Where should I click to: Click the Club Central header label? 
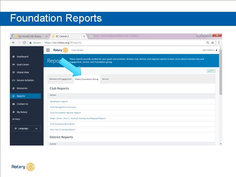tap(77, 50)
